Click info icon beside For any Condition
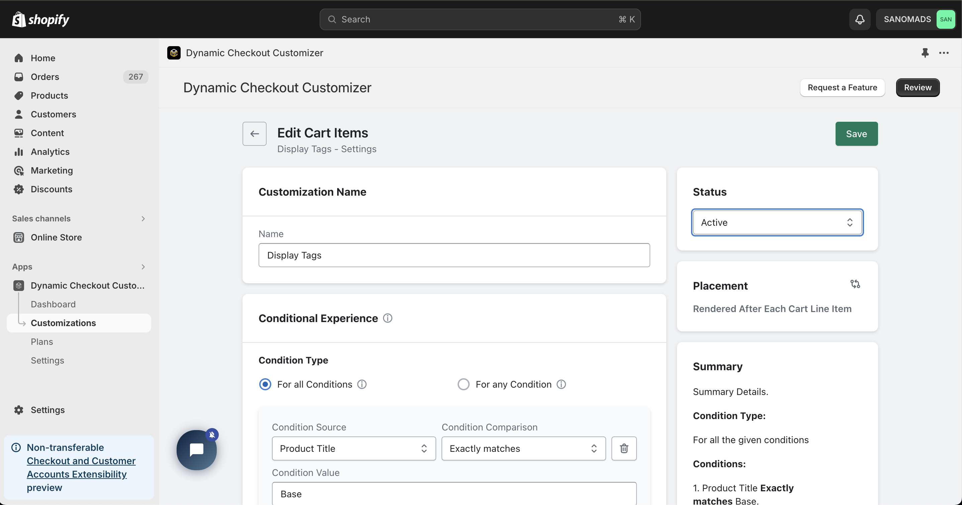 [x=561, y=384]
